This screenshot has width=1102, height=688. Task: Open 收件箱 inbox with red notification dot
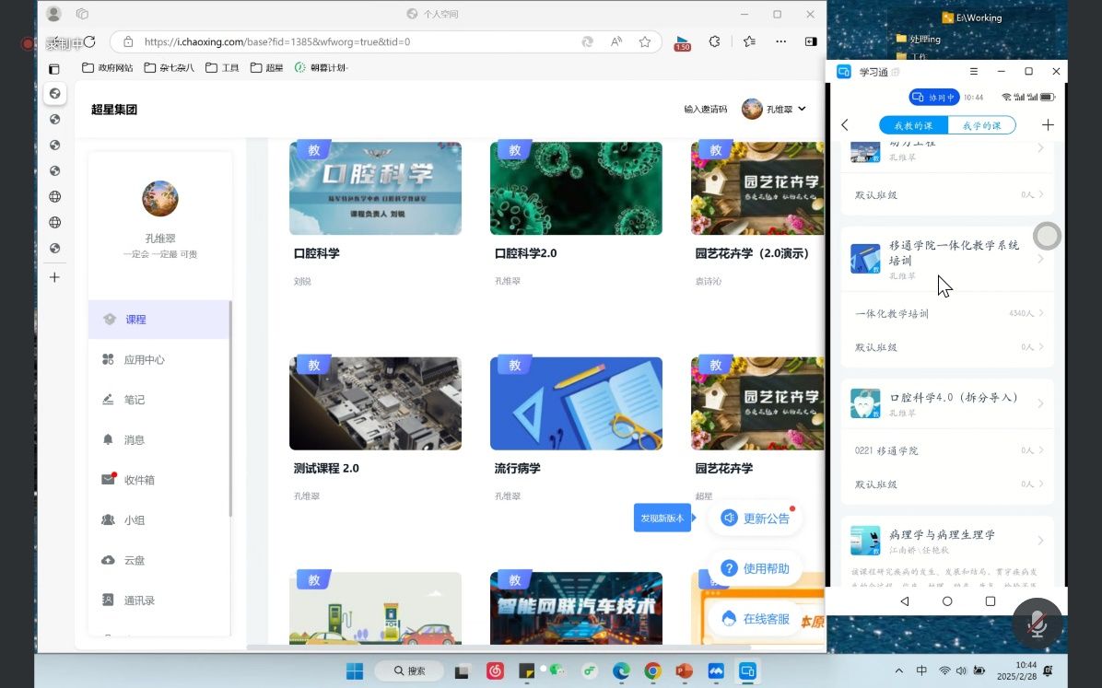pos(108,480)
